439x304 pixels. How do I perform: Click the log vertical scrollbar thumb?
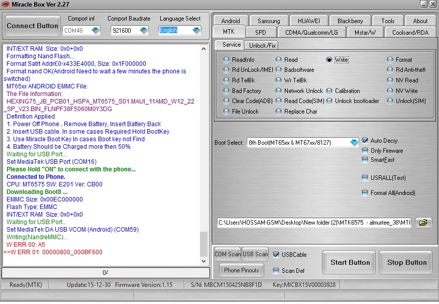click(x=203, y=244)
